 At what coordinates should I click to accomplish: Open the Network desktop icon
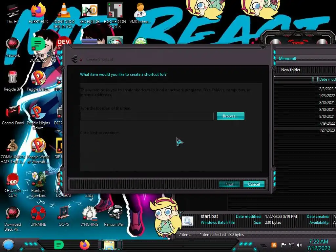13,48
